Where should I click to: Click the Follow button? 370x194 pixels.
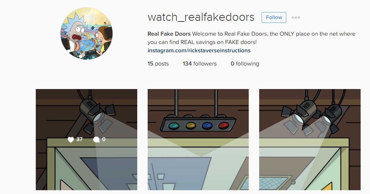click(x=274, y=17)
